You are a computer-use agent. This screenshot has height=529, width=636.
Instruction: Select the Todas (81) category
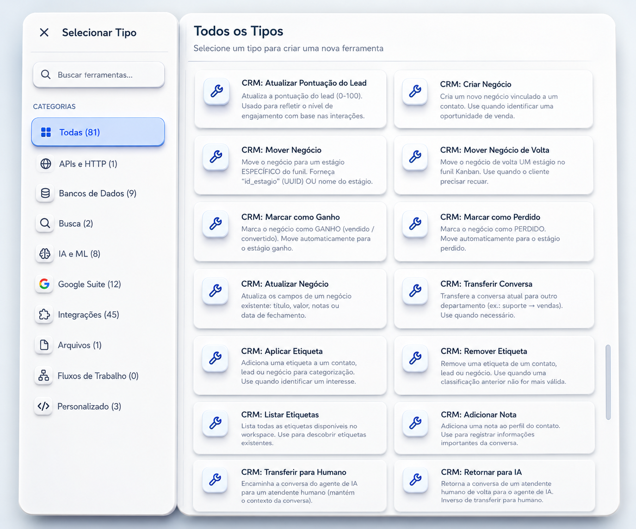[x=98, y=132]
